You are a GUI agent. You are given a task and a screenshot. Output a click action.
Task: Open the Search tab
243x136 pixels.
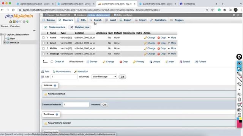pos(95,20)
